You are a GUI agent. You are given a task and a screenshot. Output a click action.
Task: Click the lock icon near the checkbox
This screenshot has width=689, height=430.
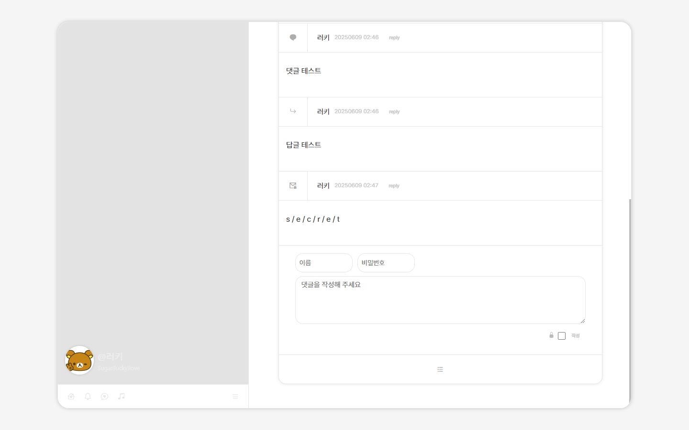pyautogui.click(x=551, y=335)
